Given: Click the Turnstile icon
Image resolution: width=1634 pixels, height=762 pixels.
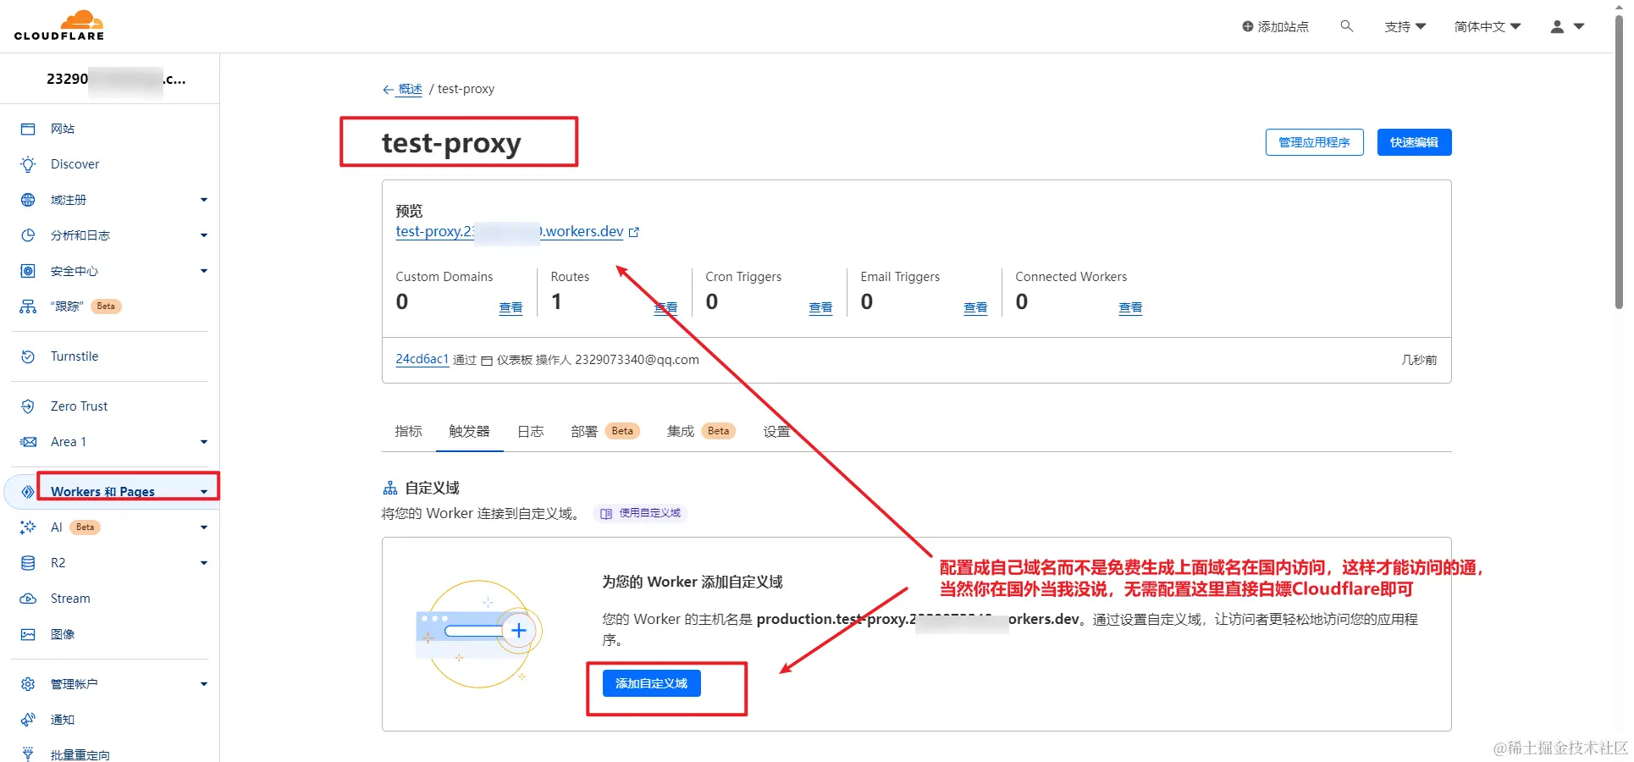Looking at the screenshot, I should tap(28, 356).
